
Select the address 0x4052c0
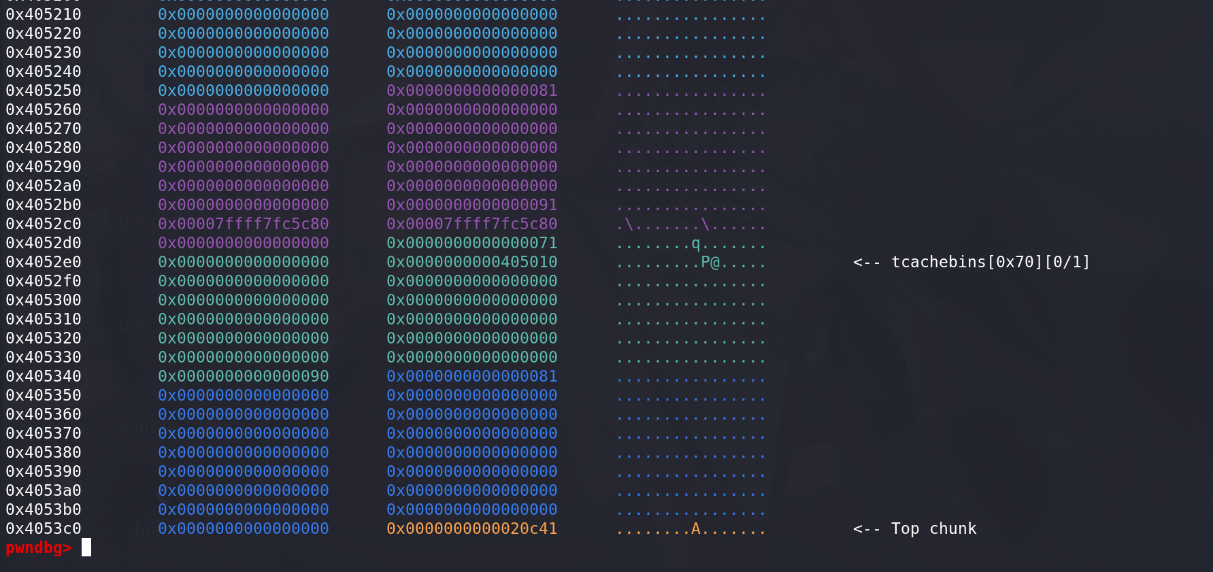point(44,224)
